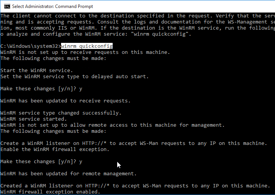Click the highlighted 'winrm quickconfig' command
The height and width of the screenshot is (195, 275).
87,46
